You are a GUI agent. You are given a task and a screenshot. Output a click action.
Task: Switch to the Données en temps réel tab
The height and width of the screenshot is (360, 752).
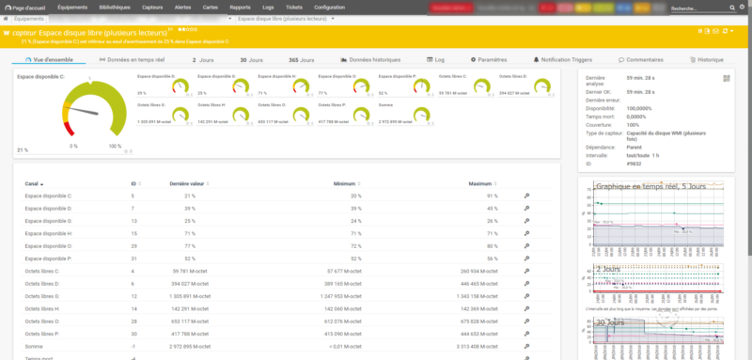click(132, 60)
